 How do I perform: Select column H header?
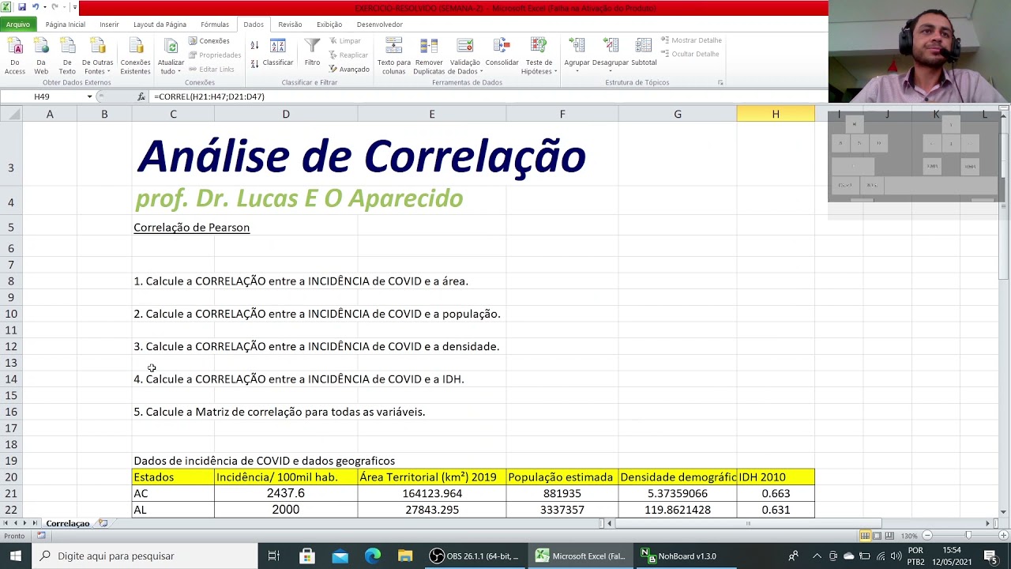776,115
